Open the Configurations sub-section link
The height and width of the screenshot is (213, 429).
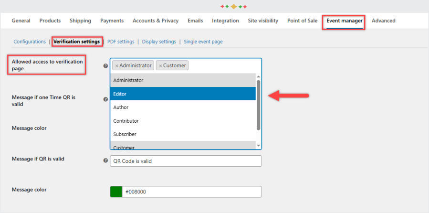(x=30, y=42)
